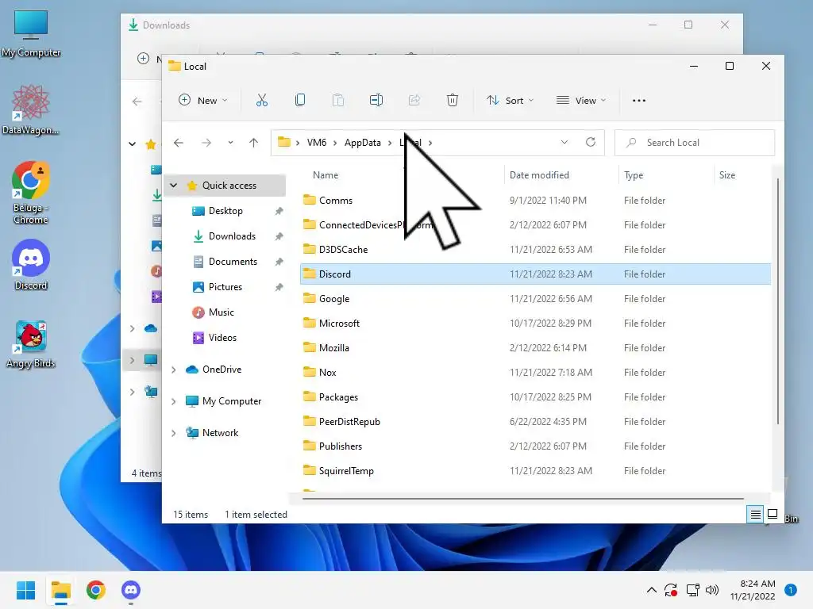Select the Discord folder row
This screenshot has width=813, height=609.
pos(536,274)
